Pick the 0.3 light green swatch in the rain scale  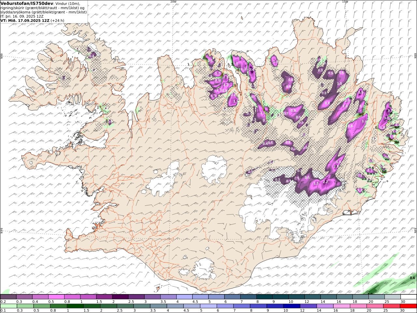click(25, 306)
